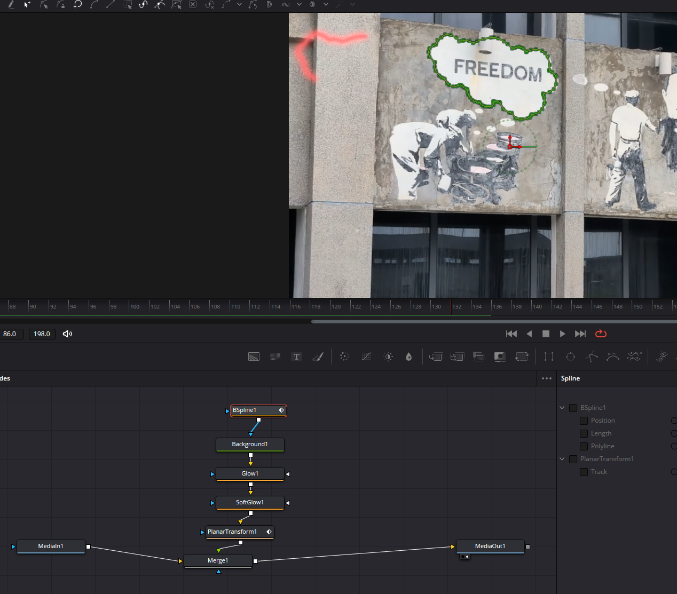Open dropdown next to the wand icon
Viewport: 677px width, 594px height.
point(352,4)
